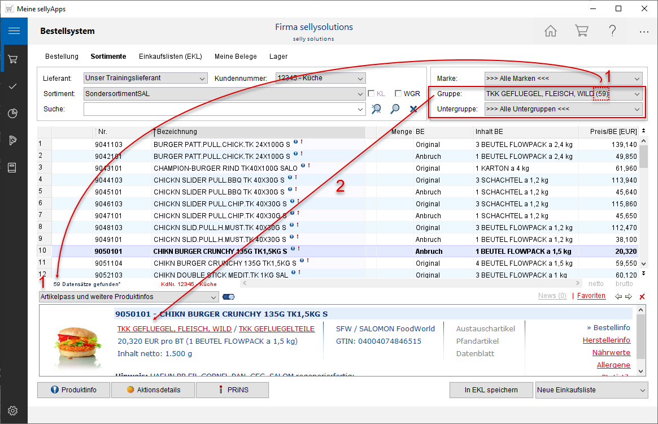Enable the WGR checkbox
Screen dimensions: 658x424
coord(399,94)
